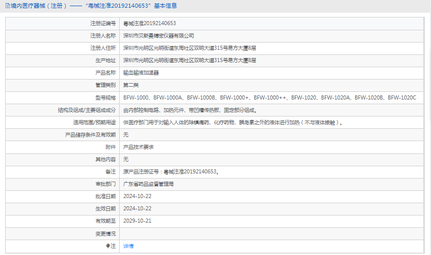The width and height of the screenshot is (431, 255).
Task: Select the 批准日期 value 2024-10-22
Action: pos(137,197)
